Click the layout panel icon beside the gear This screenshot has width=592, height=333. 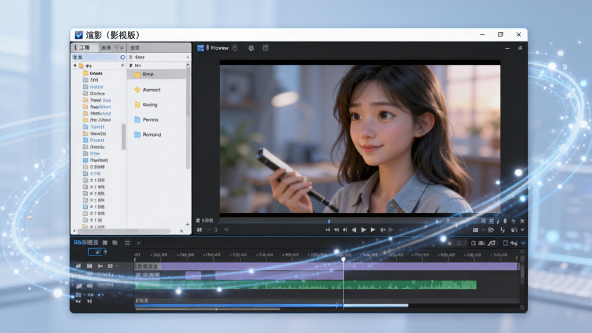pyautogui.click(x=265, y=48)
